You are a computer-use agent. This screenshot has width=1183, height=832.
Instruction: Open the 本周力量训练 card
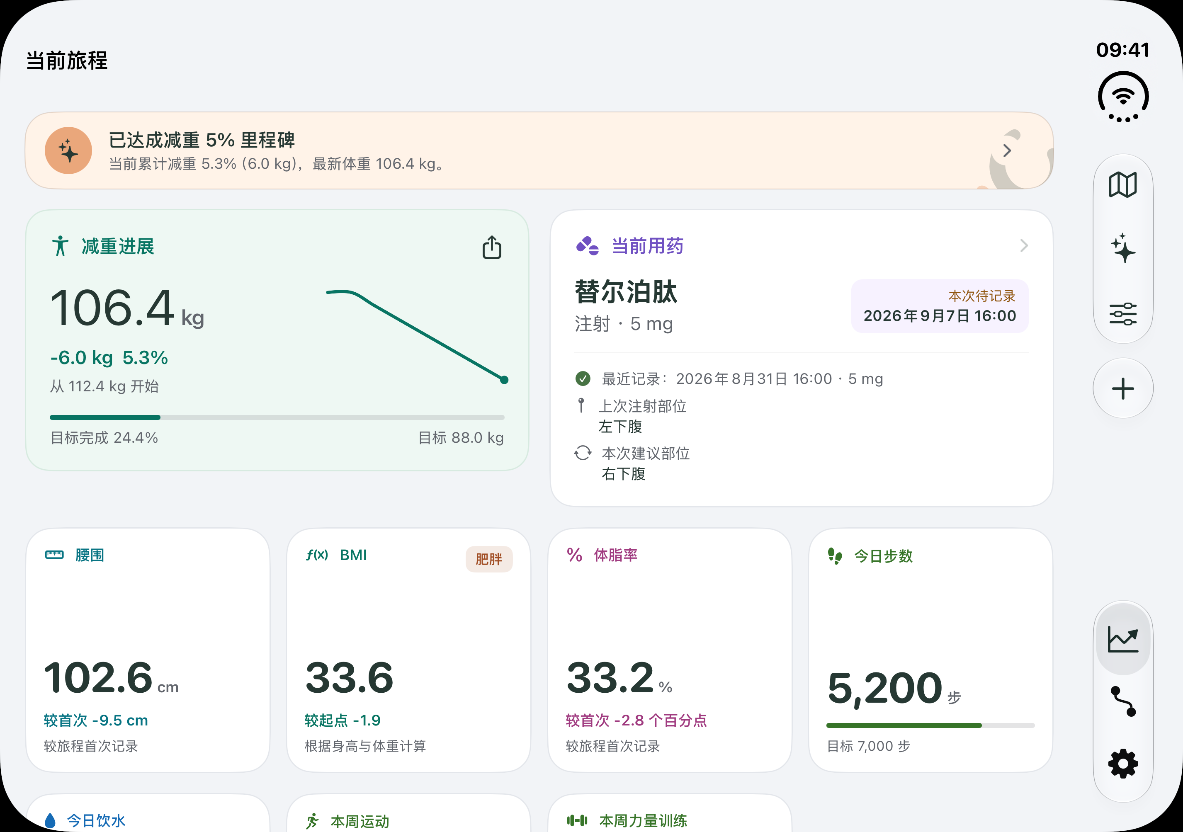coord(669,813)
